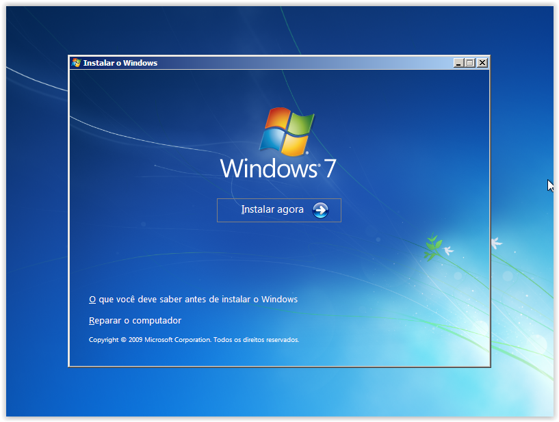
Task: Click the large Windows flag logo
Action: tap(287, 131)
